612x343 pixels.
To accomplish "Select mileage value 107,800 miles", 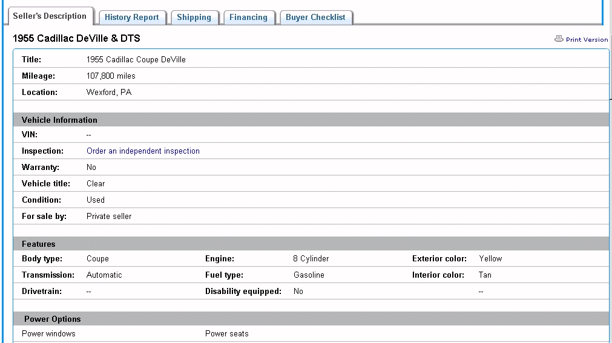I will pos(111,76).
